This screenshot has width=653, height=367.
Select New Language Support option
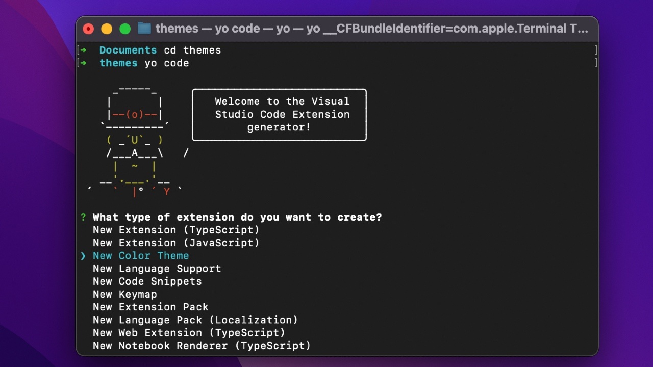click(157, 268)
